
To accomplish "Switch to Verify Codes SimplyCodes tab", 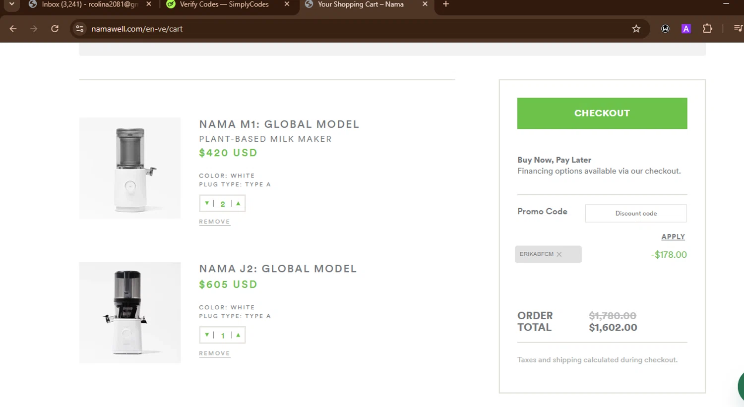I will tap(224, 4).
